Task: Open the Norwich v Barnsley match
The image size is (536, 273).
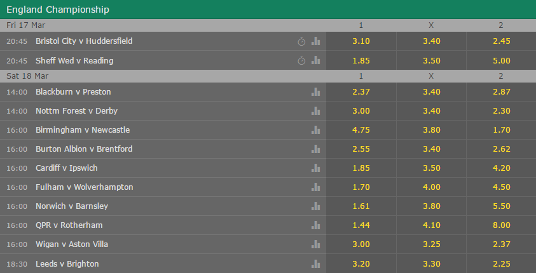Action: pyautogui.click(x=72, y=206)
